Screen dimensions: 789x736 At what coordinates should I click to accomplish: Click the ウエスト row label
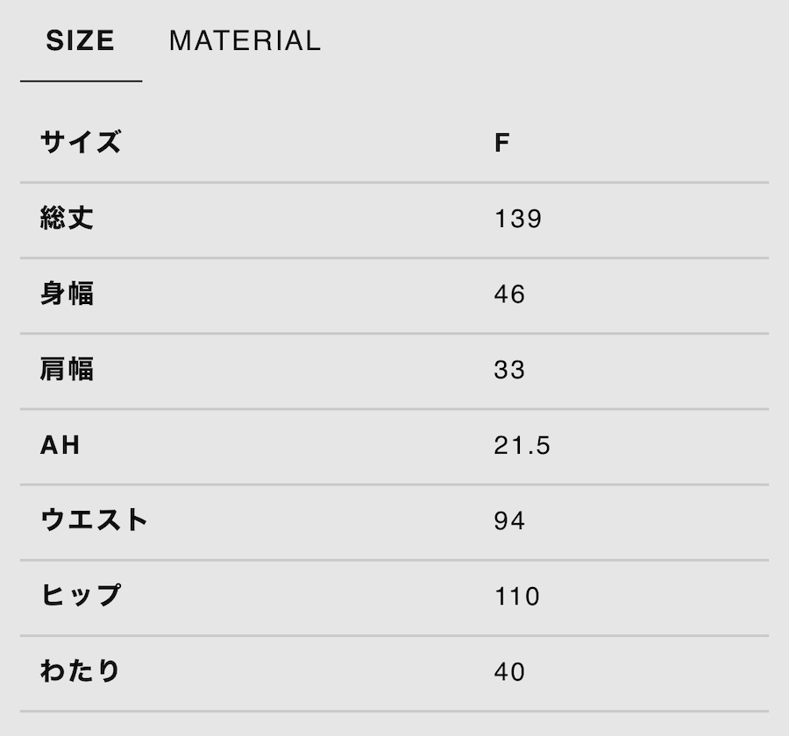click(x=95, y=520)
